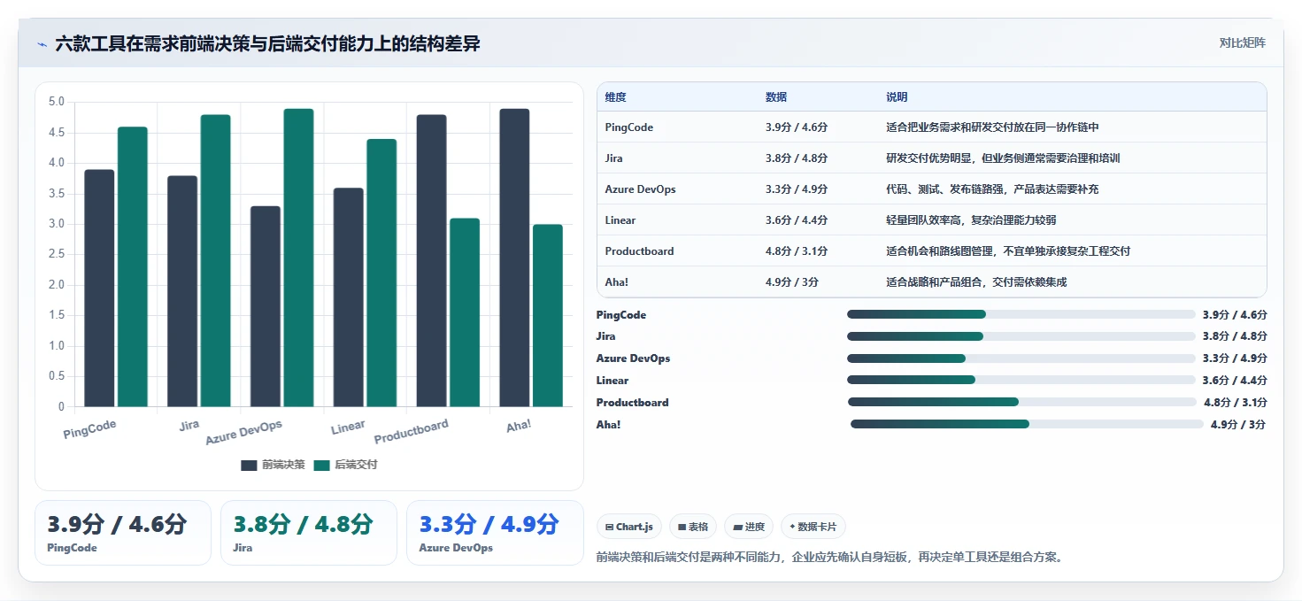Select the 进度 tag
Screen dimensions: 1302x601
click(x=749, y=527)
